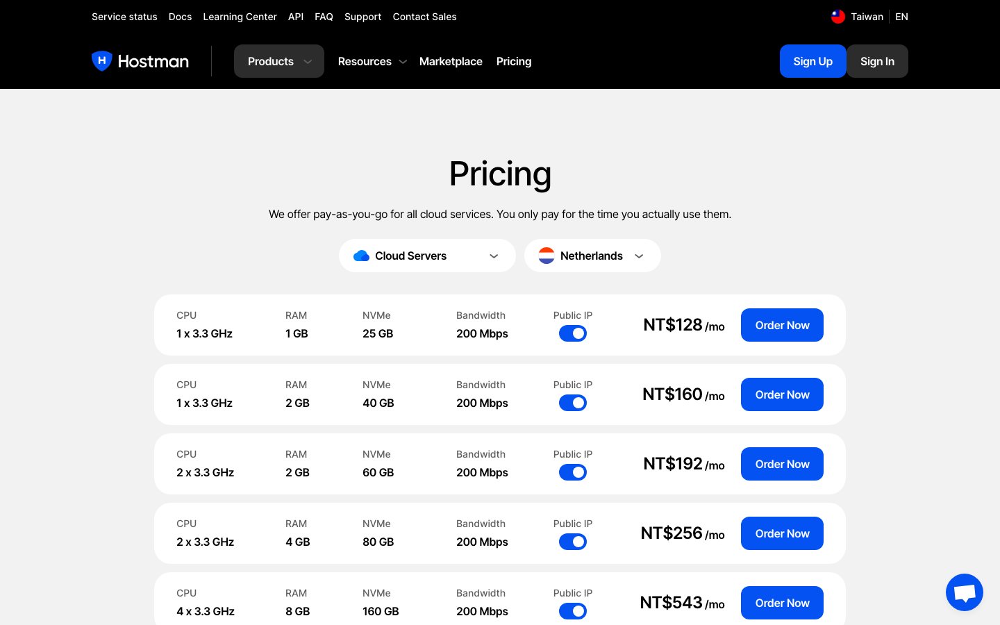Expand the Resources menu
The height and width of the screenshot is (625, 1000).
point(372,61)
